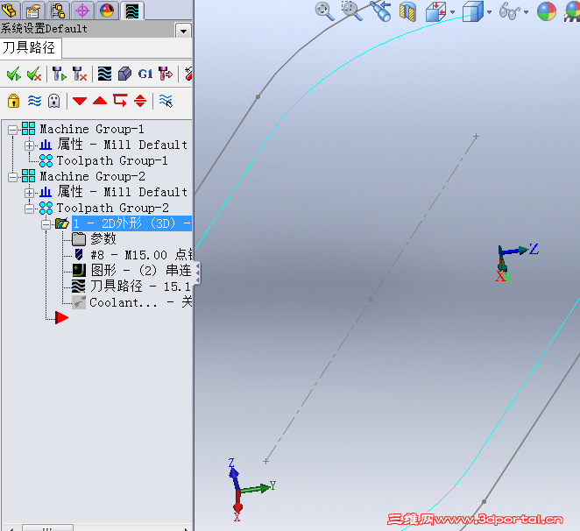The width and height of the screenshot is (580, 531).
Task: Toggle posting ghost icon
Action: click(x=54, y=101)
